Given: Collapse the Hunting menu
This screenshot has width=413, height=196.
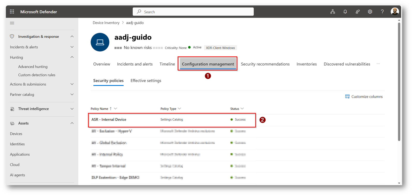Looking at the screenshot, I should pyautogui.click(x=72, y=57).
